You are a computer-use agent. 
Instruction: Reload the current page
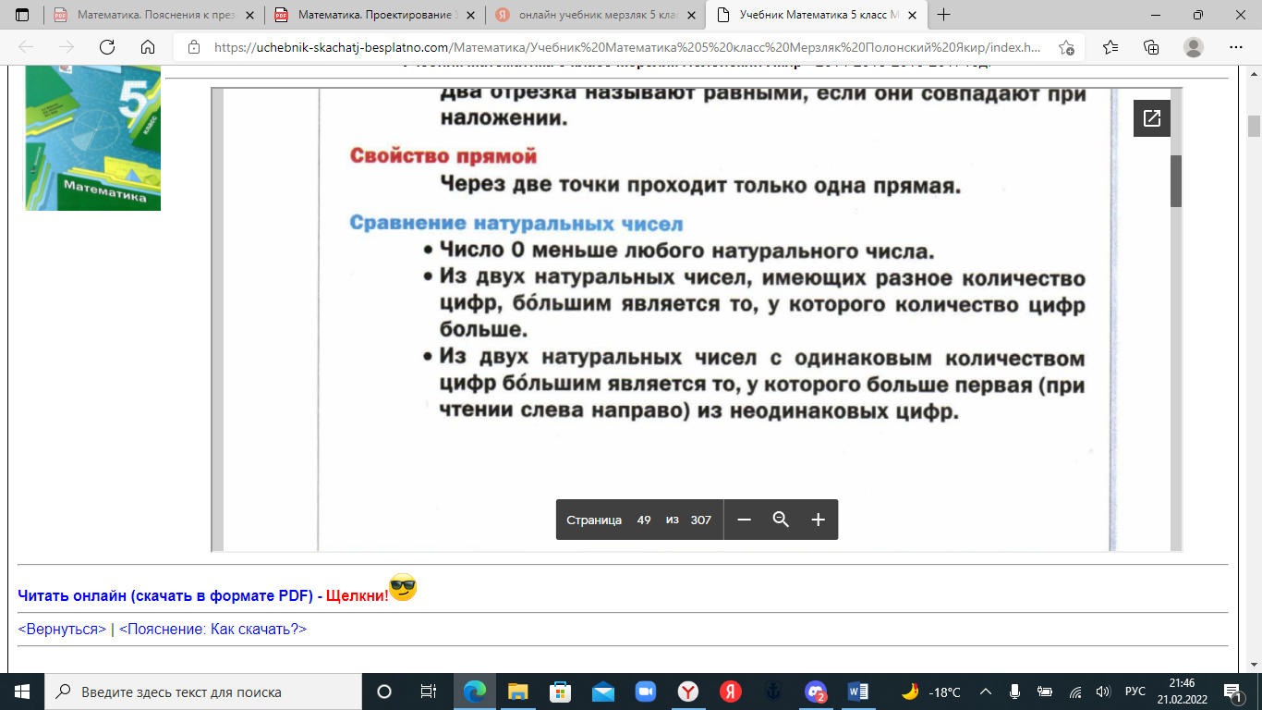(x=107, y=47)
